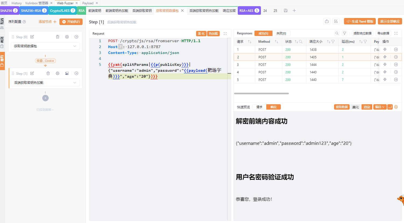404x223 pixels.
Task: Click the search icon in Responses toolbar
Action: (x=337, y=33)
